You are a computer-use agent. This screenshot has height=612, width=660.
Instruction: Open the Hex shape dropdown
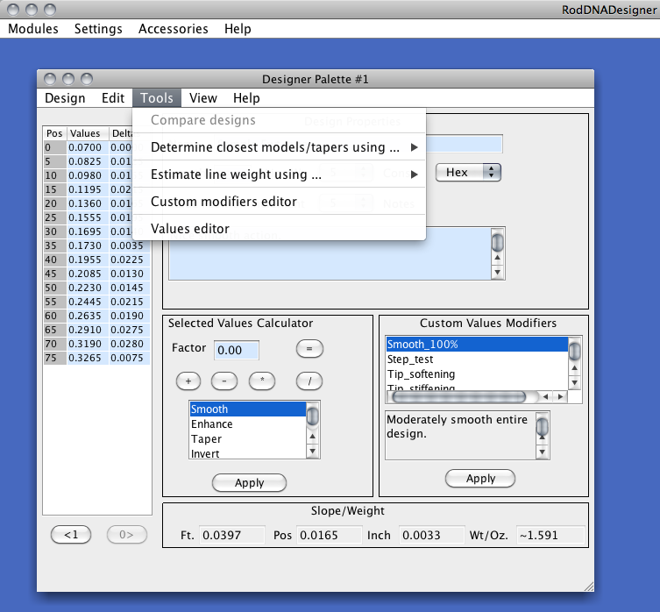[468, 172]
